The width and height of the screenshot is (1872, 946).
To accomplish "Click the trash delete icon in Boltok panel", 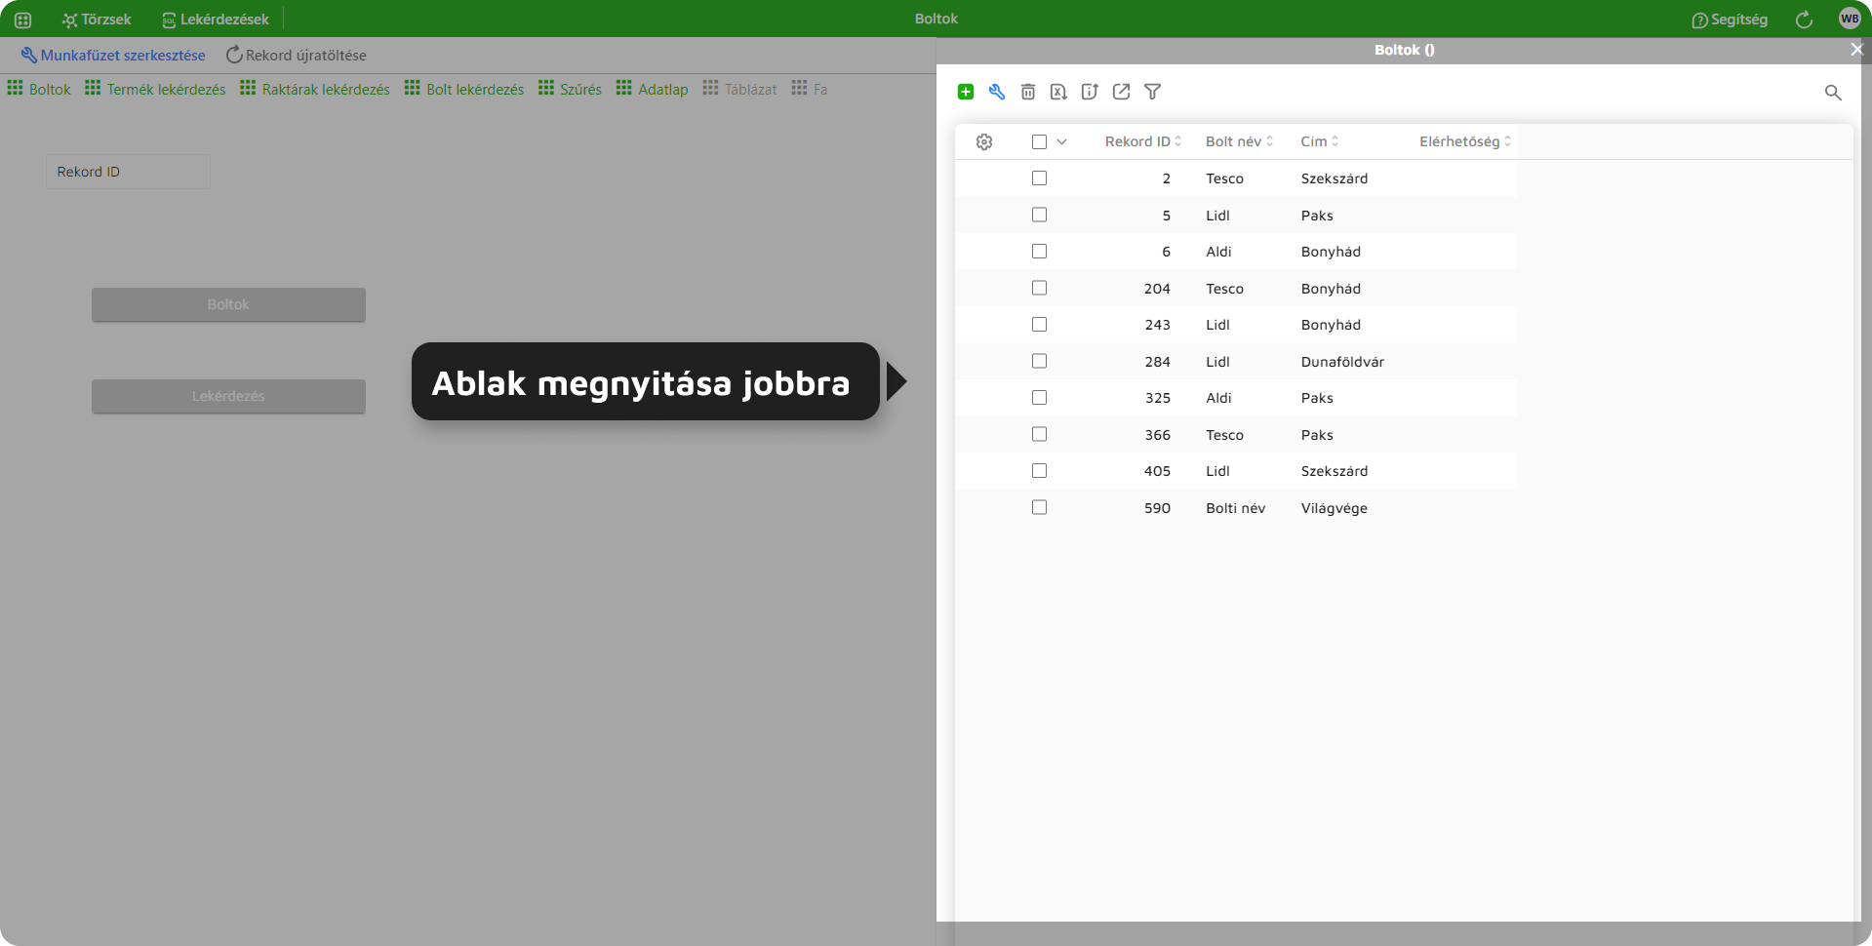I will pos(1028,92).
